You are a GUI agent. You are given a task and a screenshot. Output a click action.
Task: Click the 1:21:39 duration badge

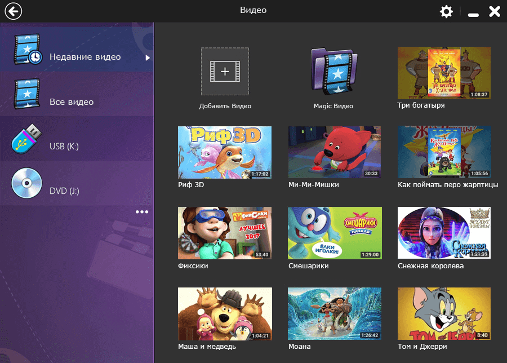(x=479, y=254)
